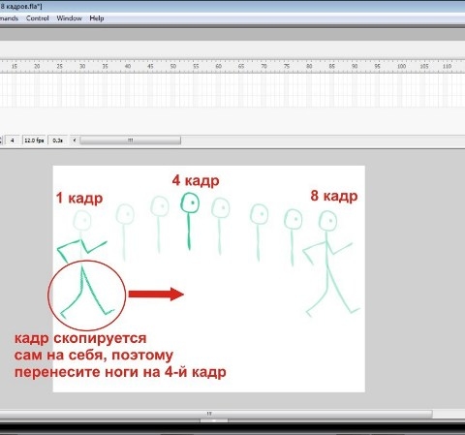Click the timeline scroll-left arrow
The image size is (465, 435).
pos(75,140)
